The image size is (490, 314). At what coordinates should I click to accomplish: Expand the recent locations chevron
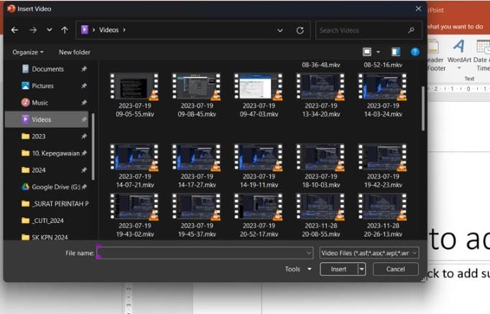point(49,30)
